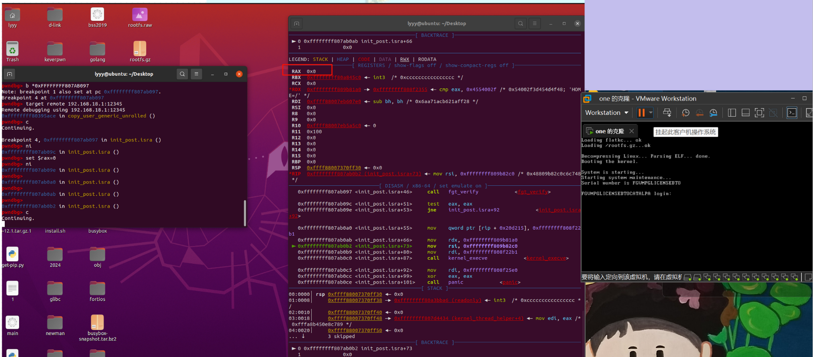Toggle the first hard disk status indicator
This screenshot has height=357, width=813.
pyautogui.click(x=688, y=277)
